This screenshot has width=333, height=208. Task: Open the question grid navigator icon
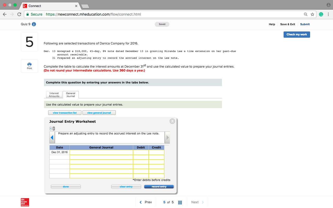point(180,202)
